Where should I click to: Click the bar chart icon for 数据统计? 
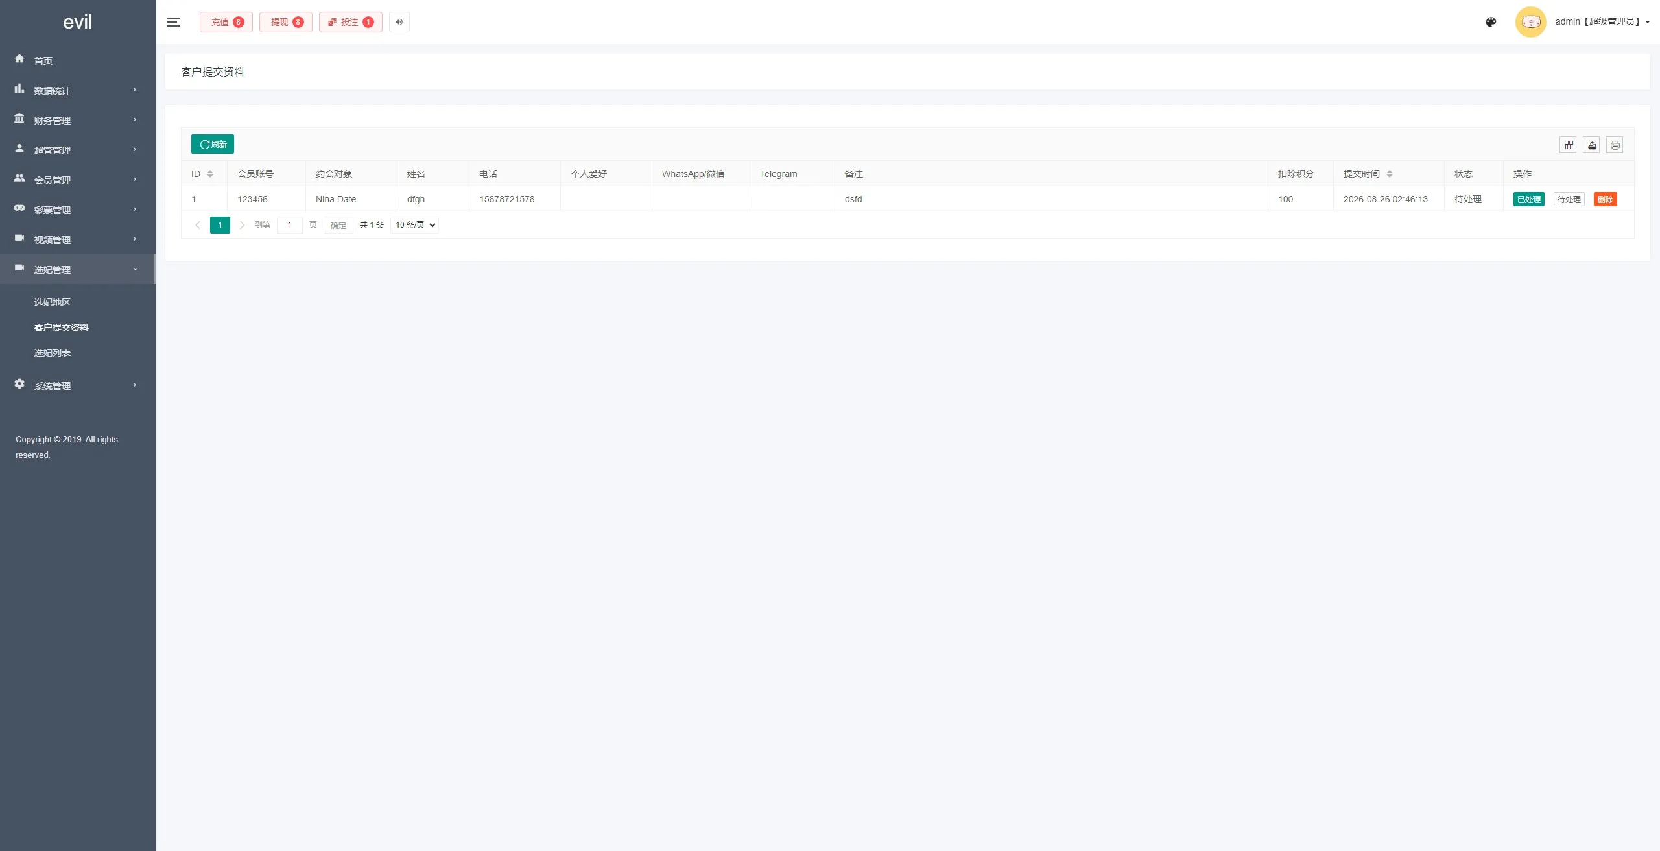tap(19, 89)
